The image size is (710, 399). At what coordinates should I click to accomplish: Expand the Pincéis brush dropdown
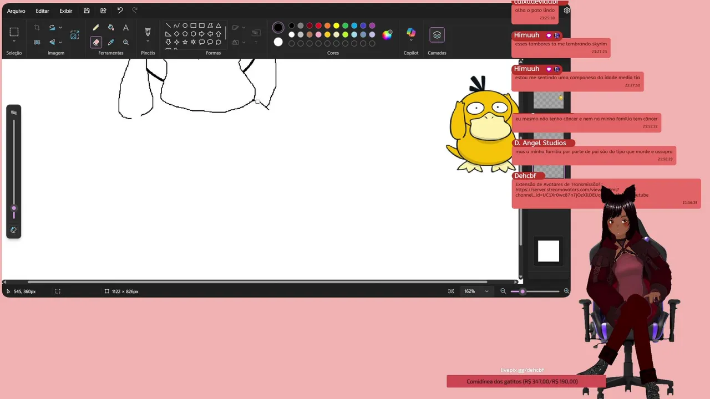pos(148,42)
